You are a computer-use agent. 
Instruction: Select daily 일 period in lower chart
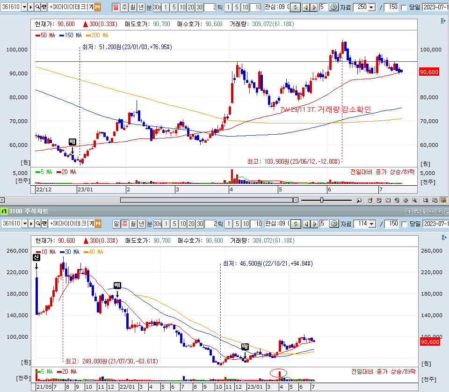[116, 224]
